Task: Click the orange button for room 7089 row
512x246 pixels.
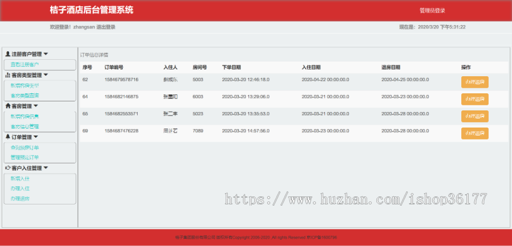Action: [x=475, y=133]
